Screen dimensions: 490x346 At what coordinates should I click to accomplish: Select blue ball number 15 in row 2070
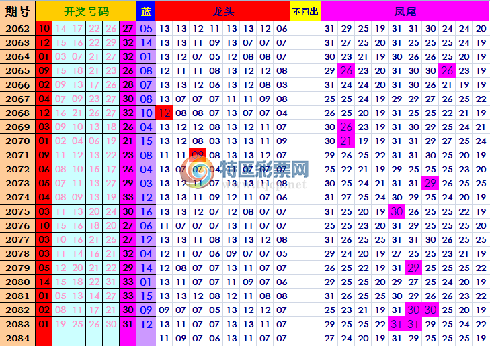point(147,141)
